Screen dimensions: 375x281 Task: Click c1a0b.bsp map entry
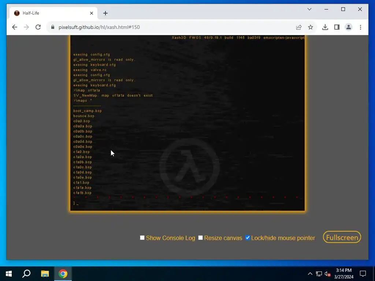(82, 162)
